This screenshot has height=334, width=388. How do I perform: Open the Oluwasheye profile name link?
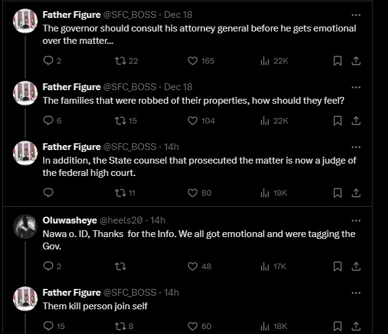pyautogui.click(x=68, y=220)
